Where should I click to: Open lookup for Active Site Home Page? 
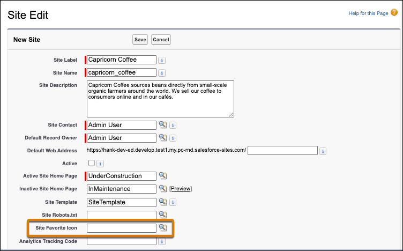[x=163, y=176]
